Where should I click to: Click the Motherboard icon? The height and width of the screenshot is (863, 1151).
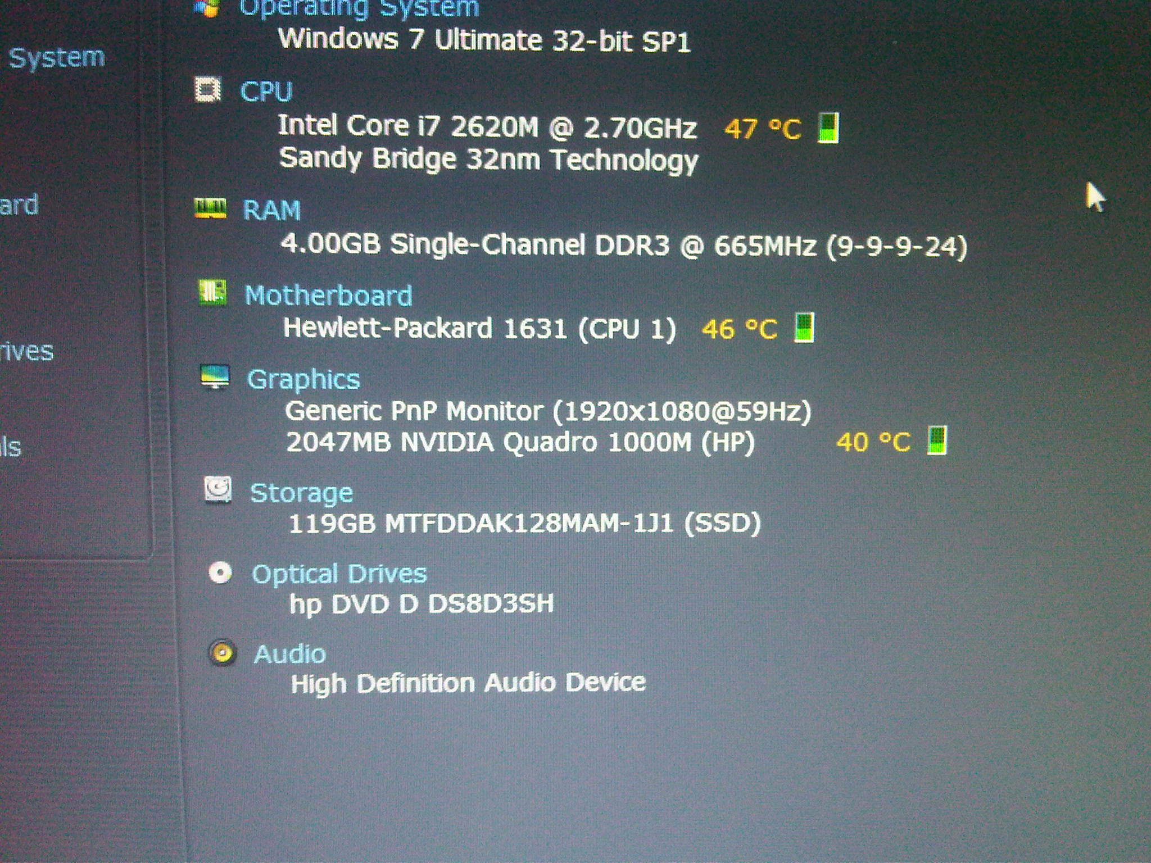click(x=212, y=292)
